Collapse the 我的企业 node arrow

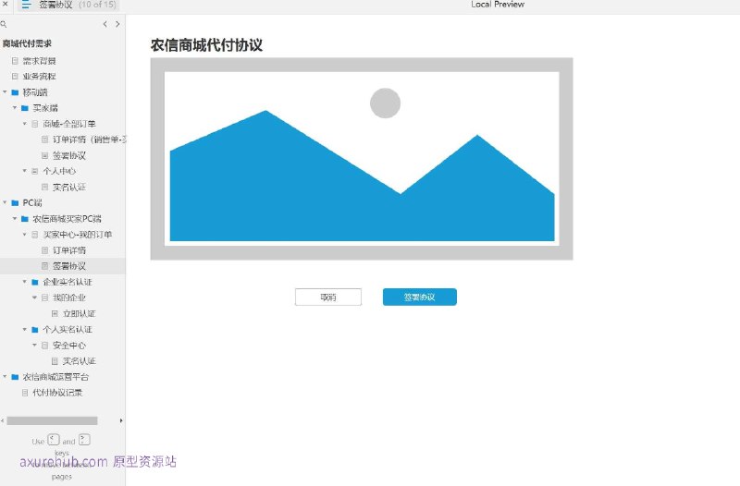point(34,298)
